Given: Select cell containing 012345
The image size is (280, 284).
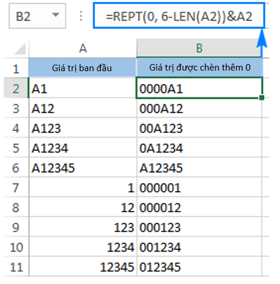Looking at the screenshot, I should (x=199, y=266).
